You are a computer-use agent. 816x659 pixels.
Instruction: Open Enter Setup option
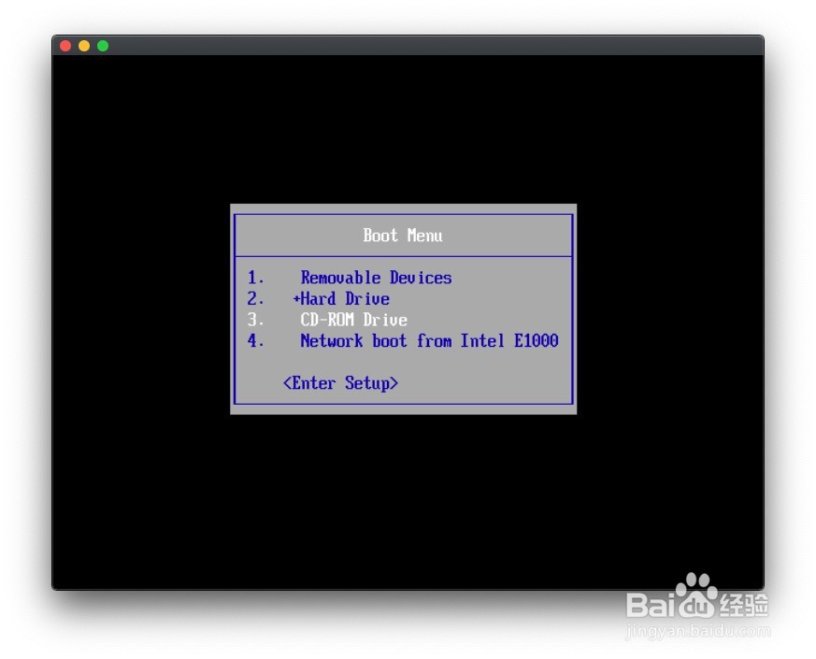pyautogui.click(x=341, y=383)
